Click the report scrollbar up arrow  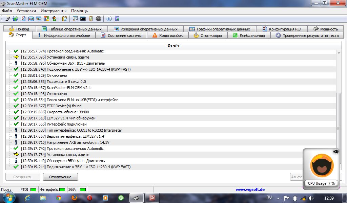[338, 52]
